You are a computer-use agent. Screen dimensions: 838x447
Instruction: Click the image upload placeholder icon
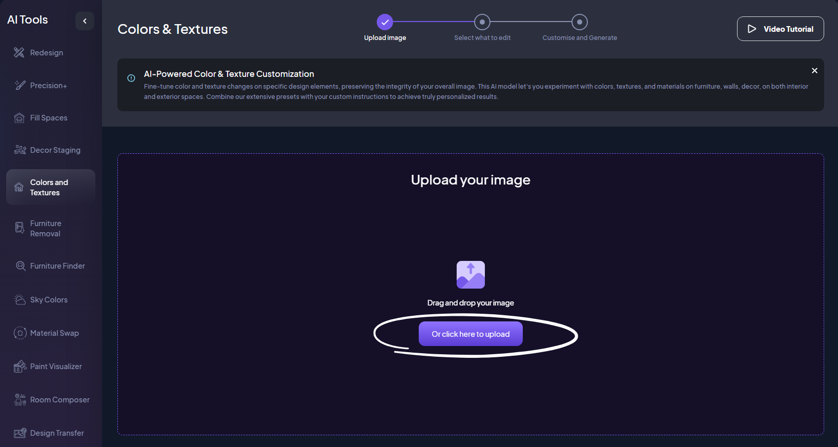click(x=471, y=275)
